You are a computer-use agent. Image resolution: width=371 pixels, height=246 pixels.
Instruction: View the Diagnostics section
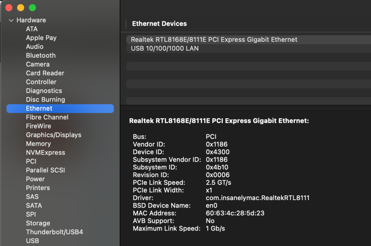44,91
